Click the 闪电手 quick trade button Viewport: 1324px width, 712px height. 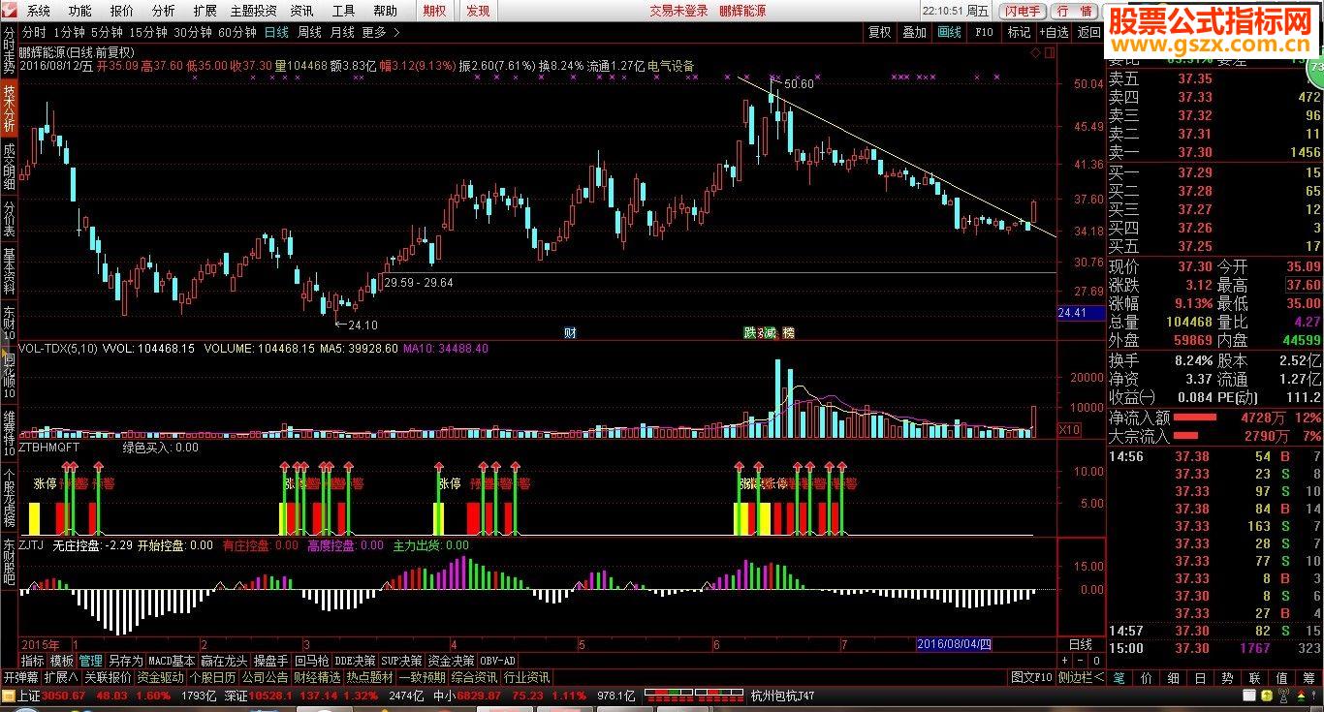coord(1022,11)
